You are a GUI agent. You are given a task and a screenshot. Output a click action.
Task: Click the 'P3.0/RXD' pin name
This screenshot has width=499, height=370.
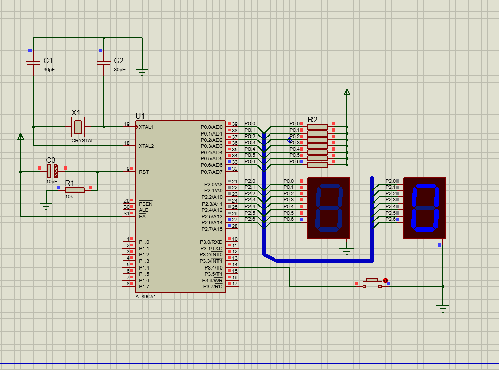point(211,242)
